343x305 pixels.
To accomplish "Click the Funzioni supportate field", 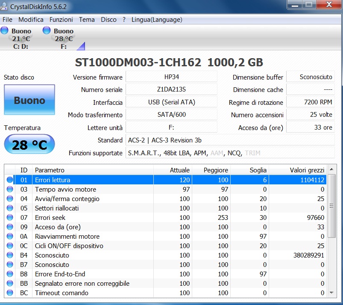I will coord(230,153).
